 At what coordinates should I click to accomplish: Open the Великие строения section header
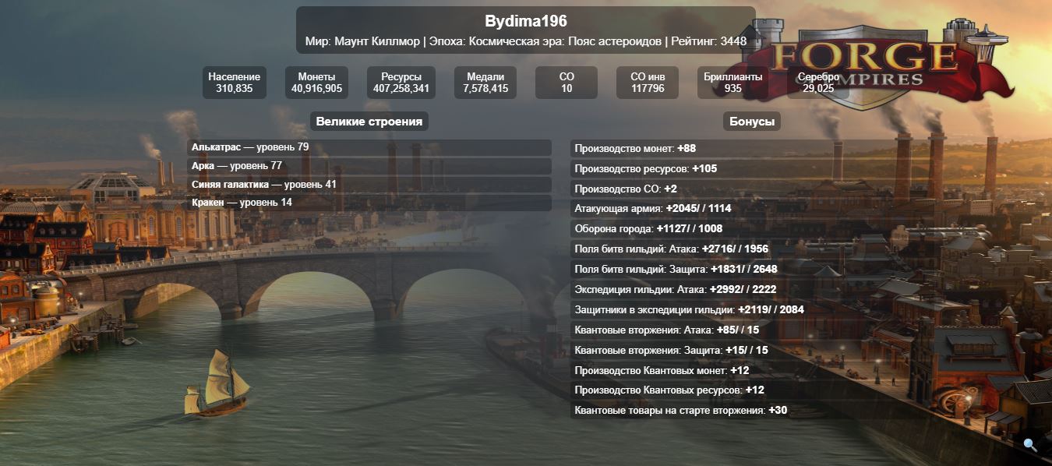click(x=369, y=122)
